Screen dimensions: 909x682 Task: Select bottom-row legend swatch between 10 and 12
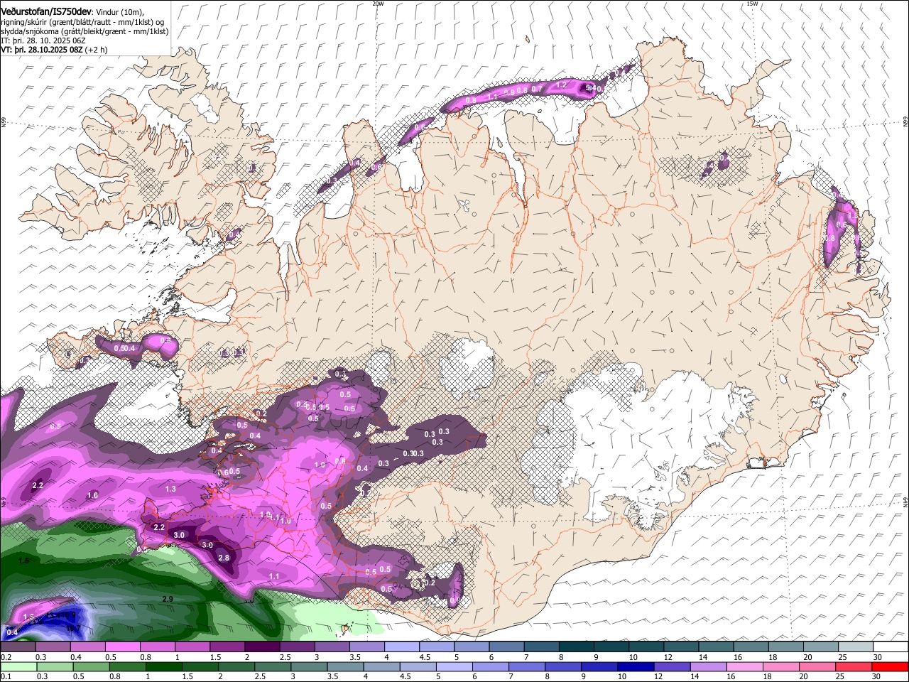636,667
